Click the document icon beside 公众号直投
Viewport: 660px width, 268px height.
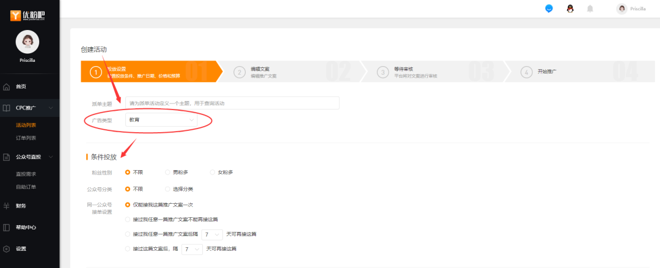[x=6, y=157]
